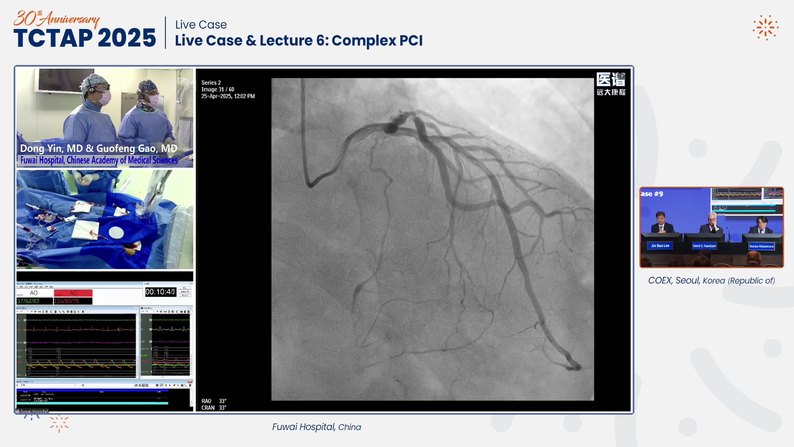Open the cath table overhead camera view
Image resolution: width=794 pixels, height=447 pixels.
coord(105,219)
